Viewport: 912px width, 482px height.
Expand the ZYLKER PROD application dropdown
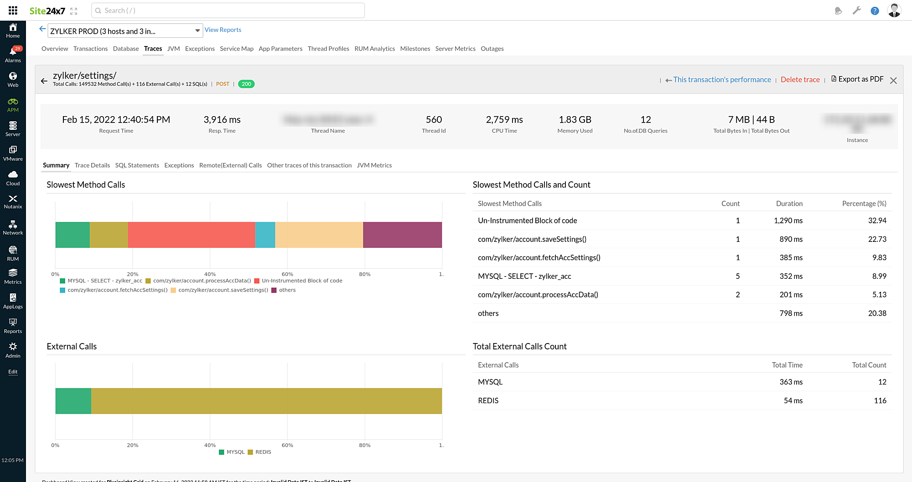tap(197, 31)
